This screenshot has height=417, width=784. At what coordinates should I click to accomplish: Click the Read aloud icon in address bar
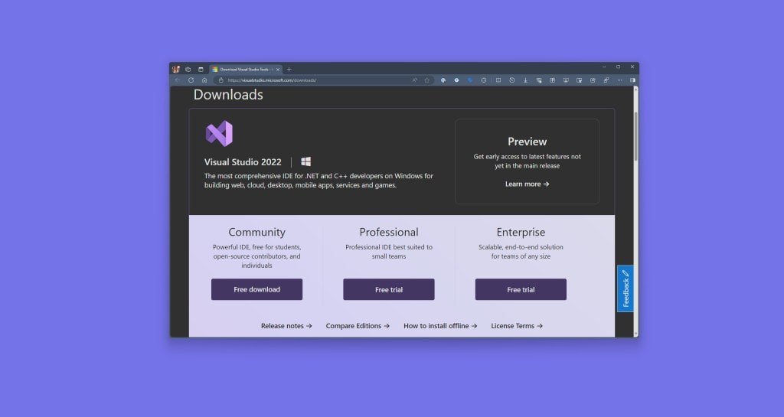[414, 80]
